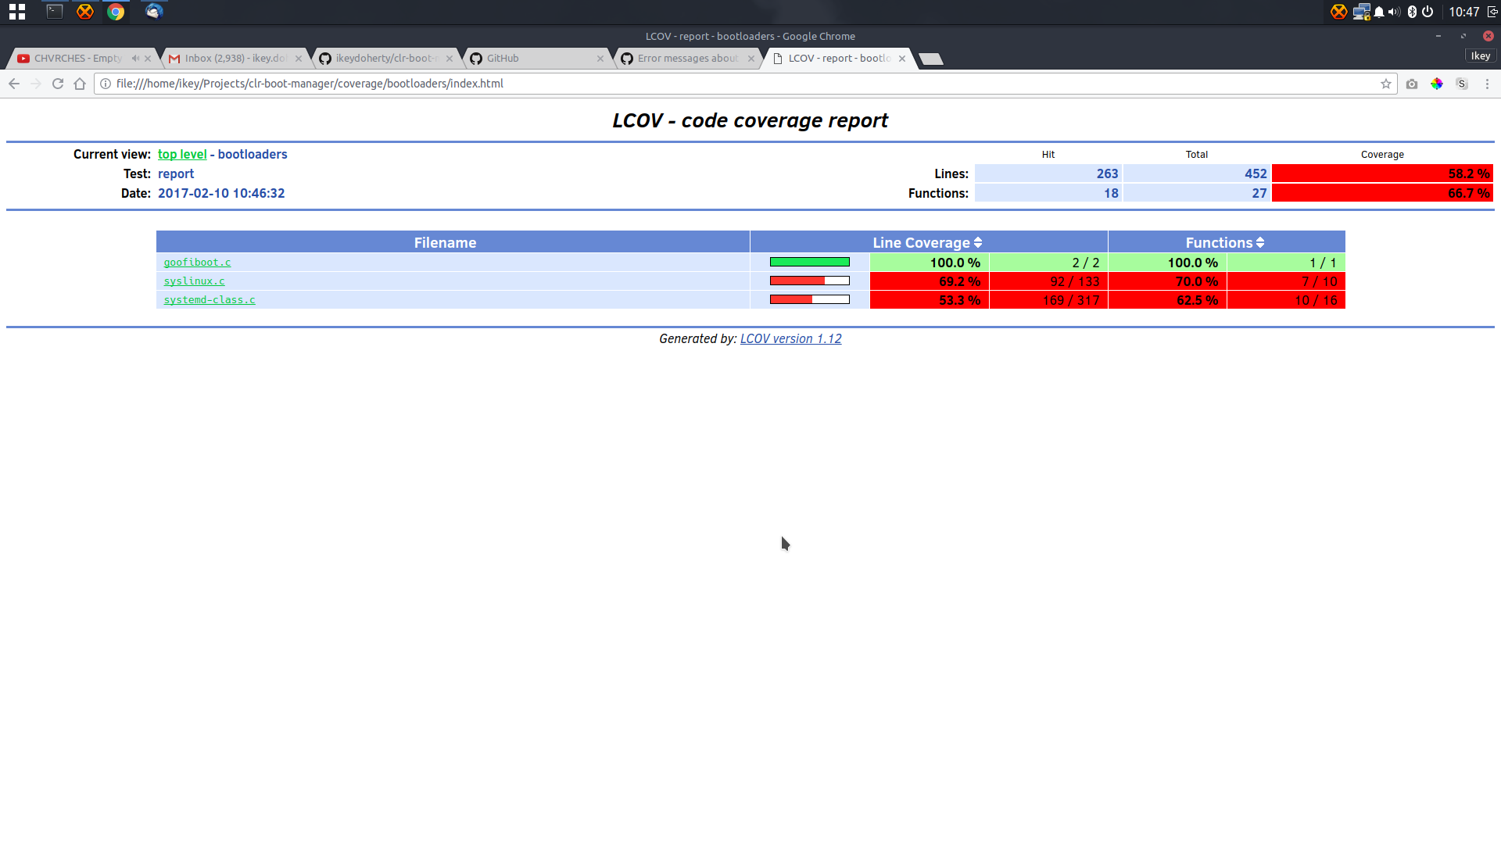The image size is (1501, 844).
Task: Open Bluetooth tray settings
Action: (1412, 12)
